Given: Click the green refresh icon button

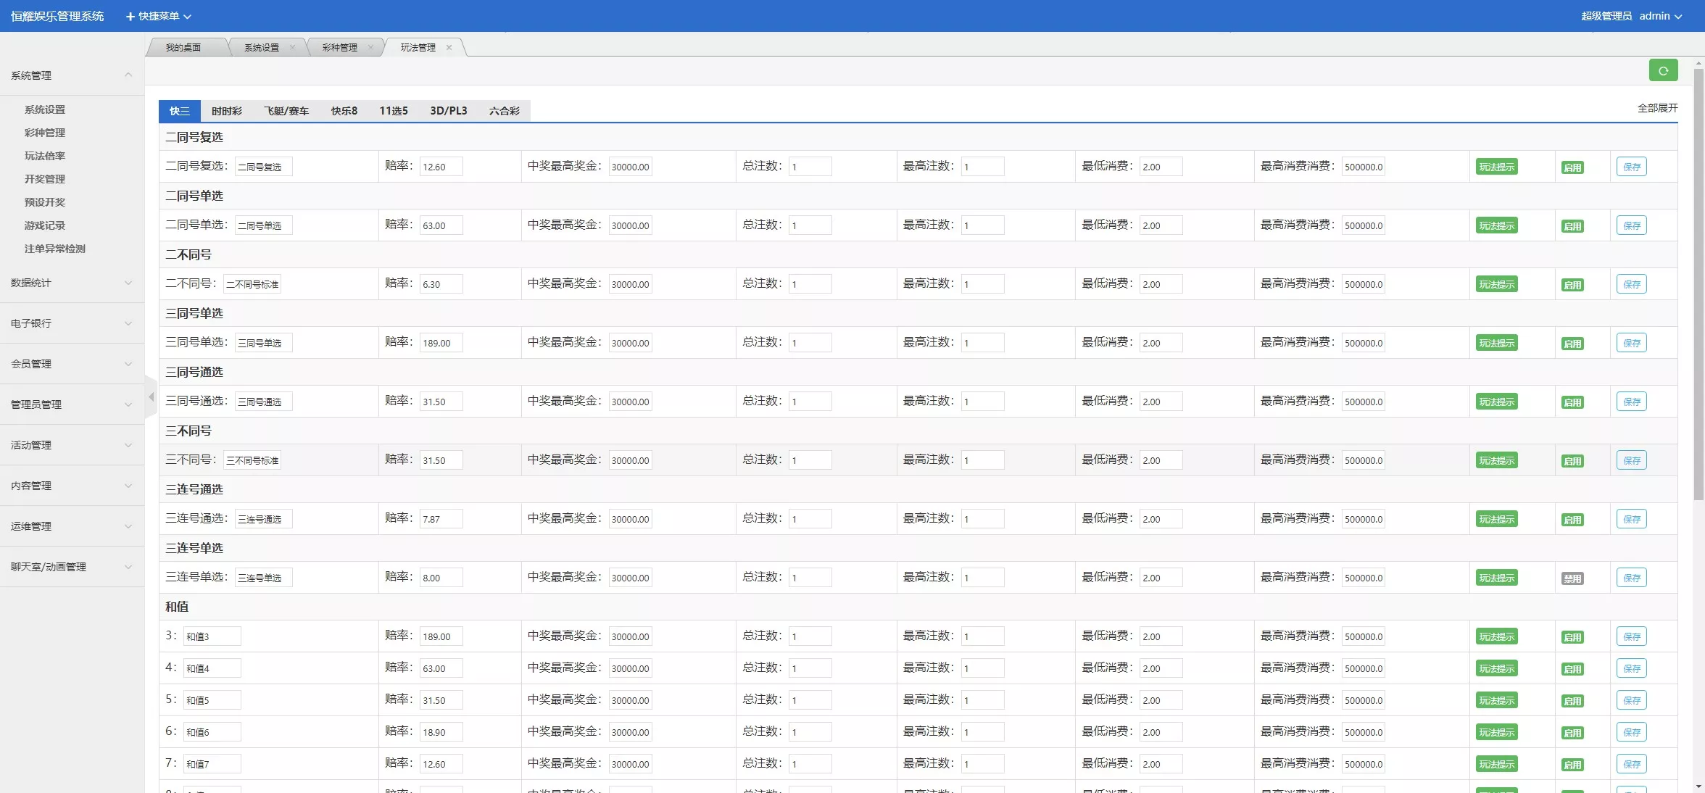Looking at the screenshot, I should point(1663,70).
